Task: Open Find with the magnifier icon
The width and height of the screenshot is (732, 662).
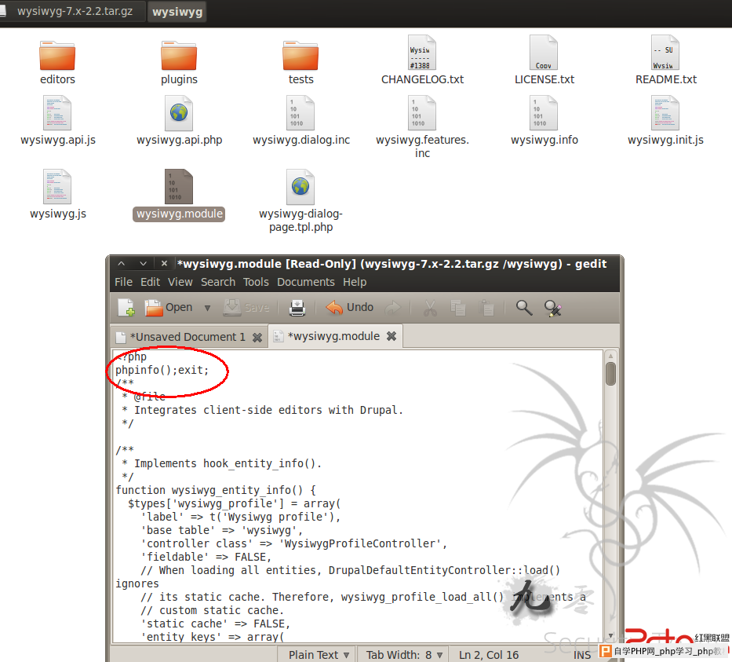Action: coord(524,308)
